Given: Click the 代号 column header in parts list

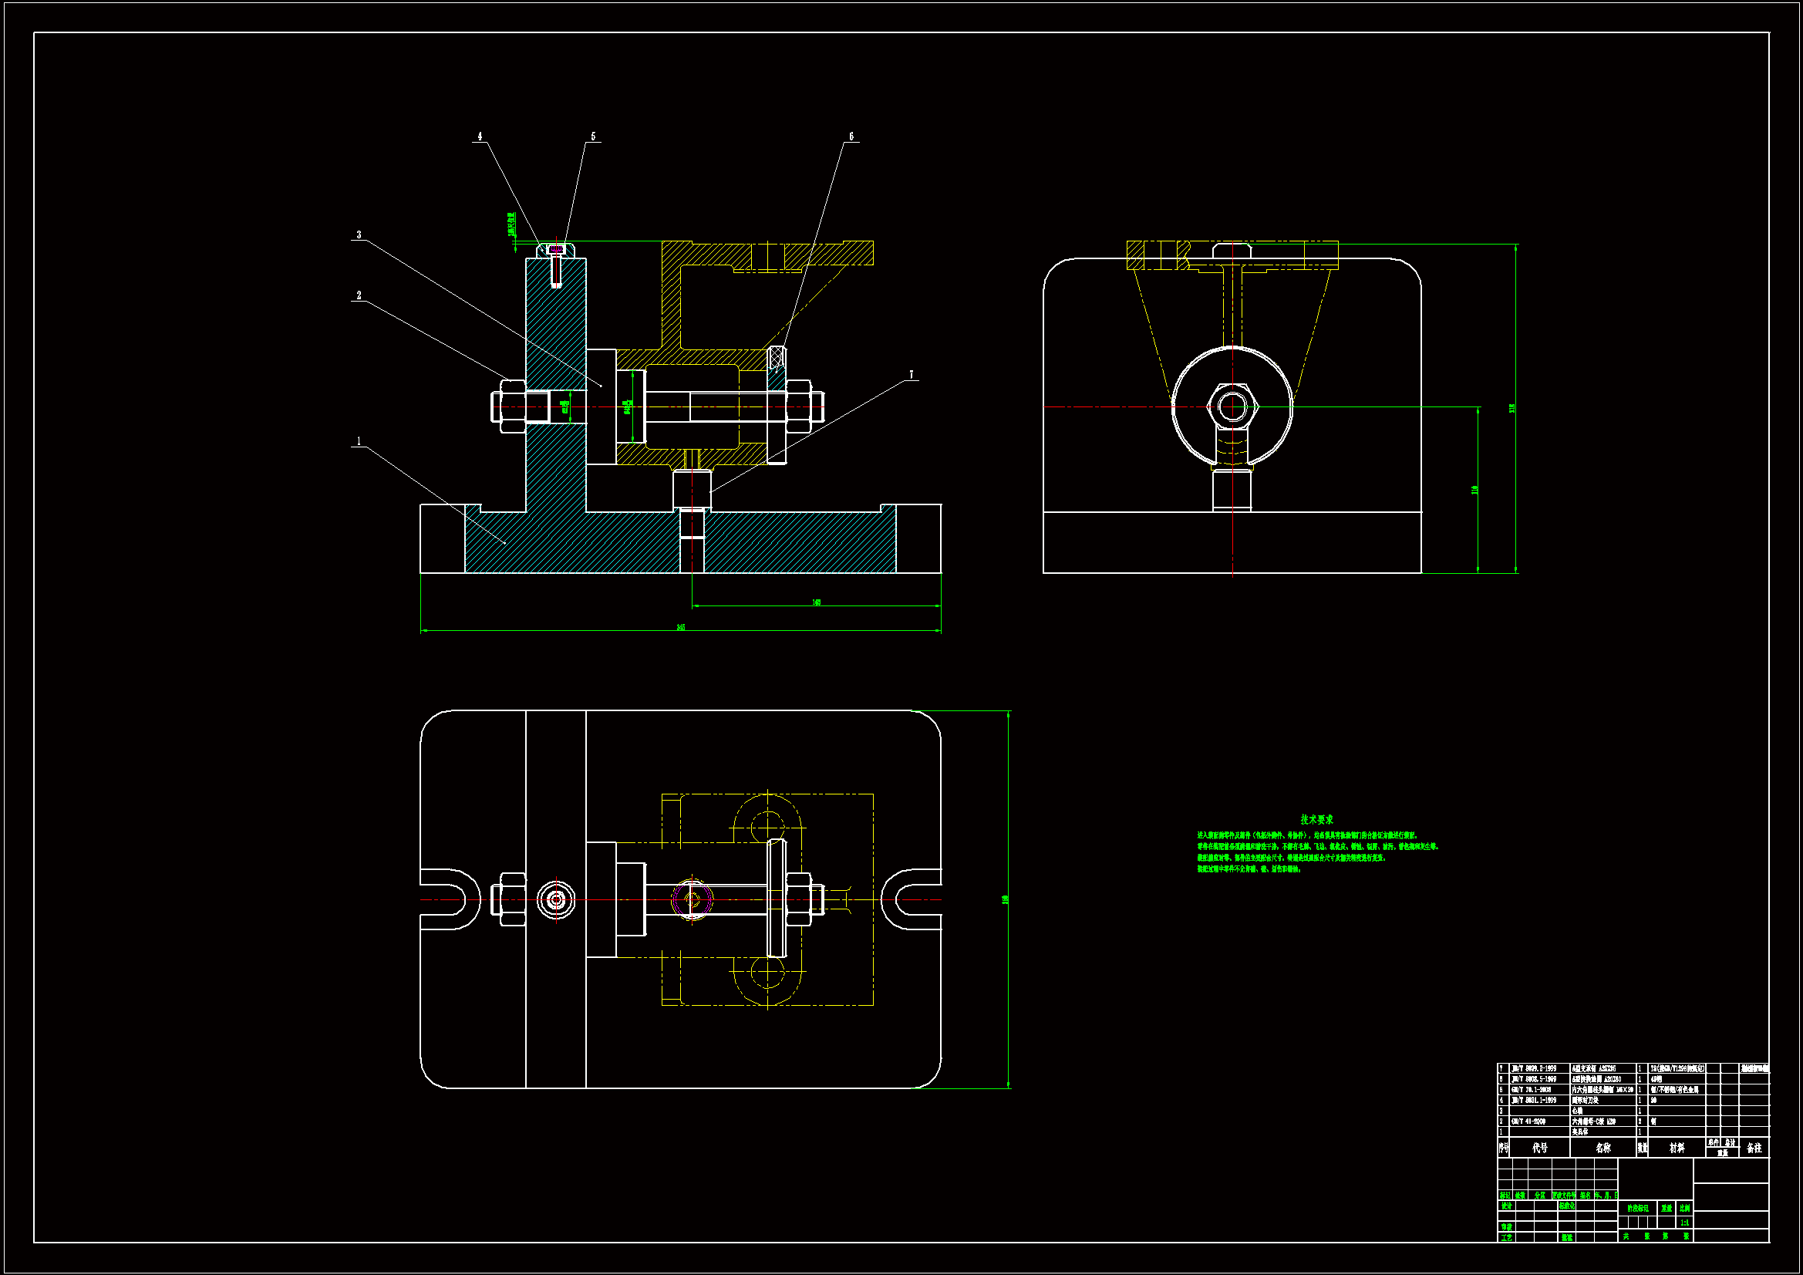Looking at the screenshot, I should [x=1539, y=1148].
